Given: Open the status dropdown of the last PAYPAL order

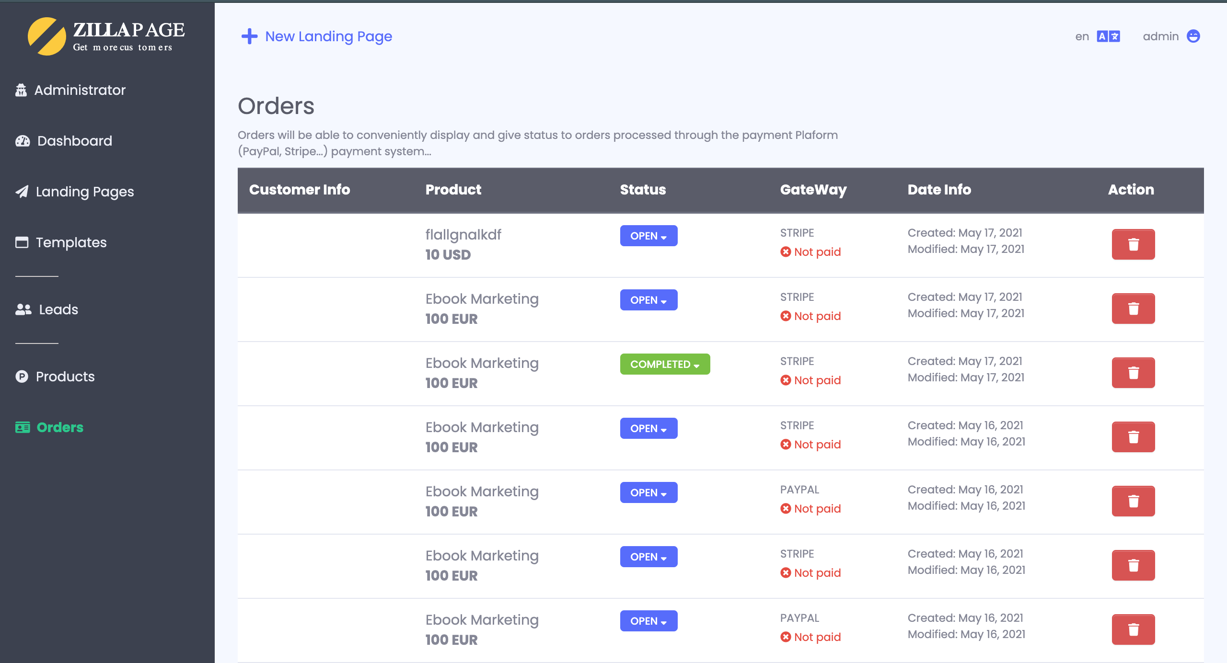Looking at the screenshot, I should [x=648, y=621].
